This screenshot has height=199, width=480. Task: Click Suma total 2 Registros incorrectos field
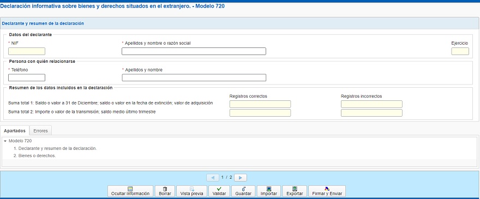(x=371, y=113)
